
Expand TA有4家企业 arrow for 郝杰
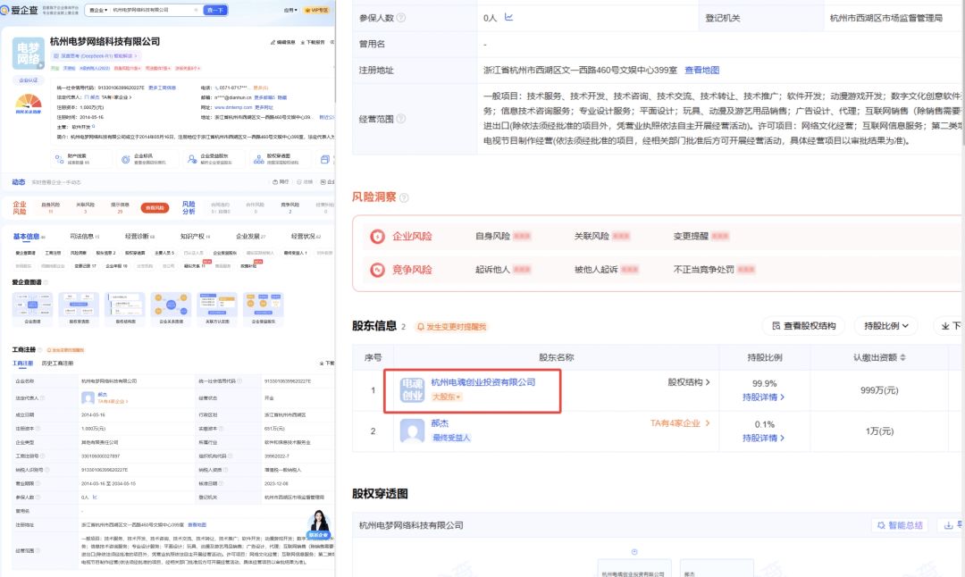pyautogui.click(x=680, y=423)
